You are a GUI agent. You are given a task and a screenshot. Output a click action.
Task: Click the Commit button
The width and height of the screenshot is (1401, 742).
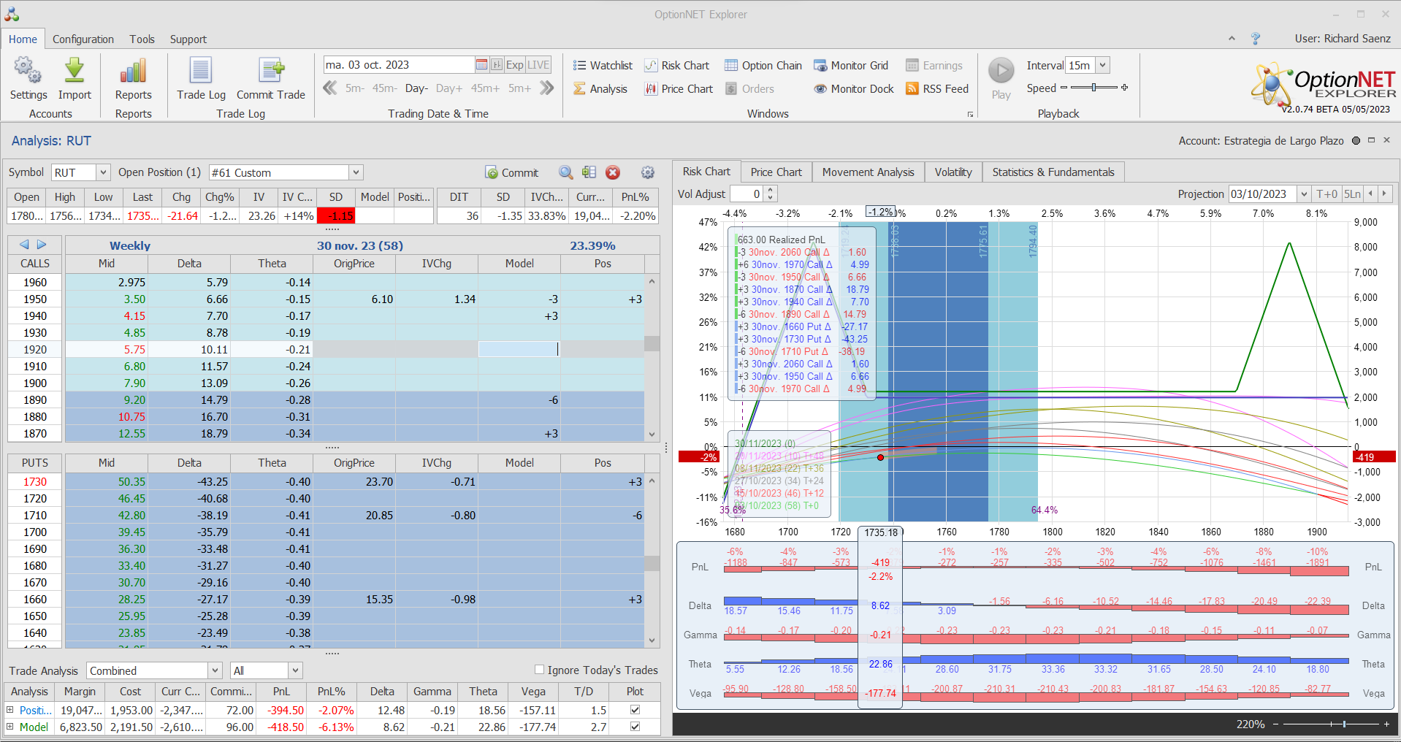pyautogui.click(x=511, y=172)
